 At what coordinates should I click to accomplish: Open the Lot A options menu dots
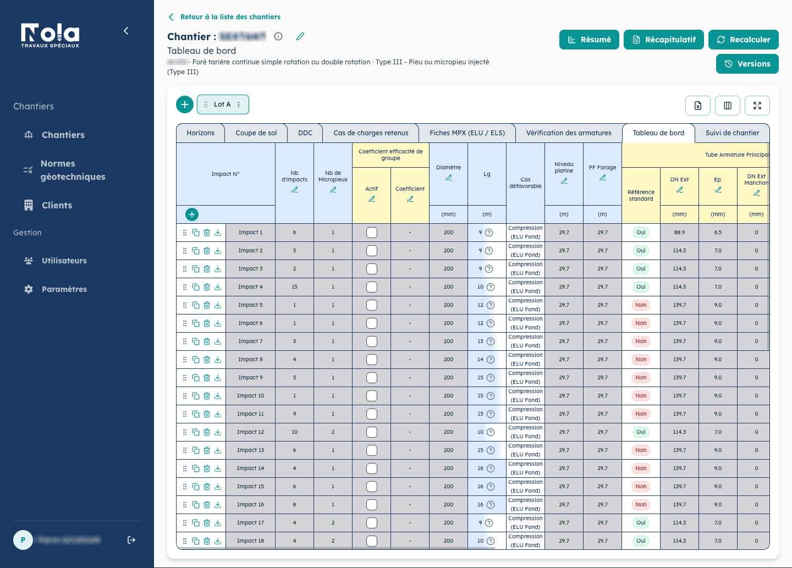click(x=239, y=104)
